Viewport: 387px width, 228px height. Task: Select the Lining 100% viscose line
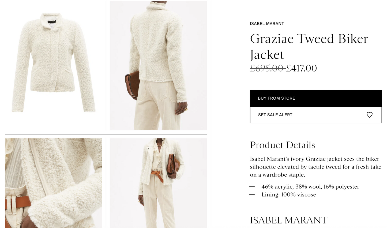click(x=289, y=195)
